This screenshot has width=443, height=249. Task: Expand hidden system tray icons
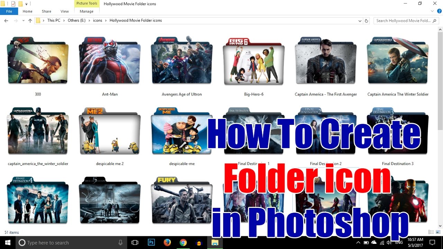tap(359, 242)
